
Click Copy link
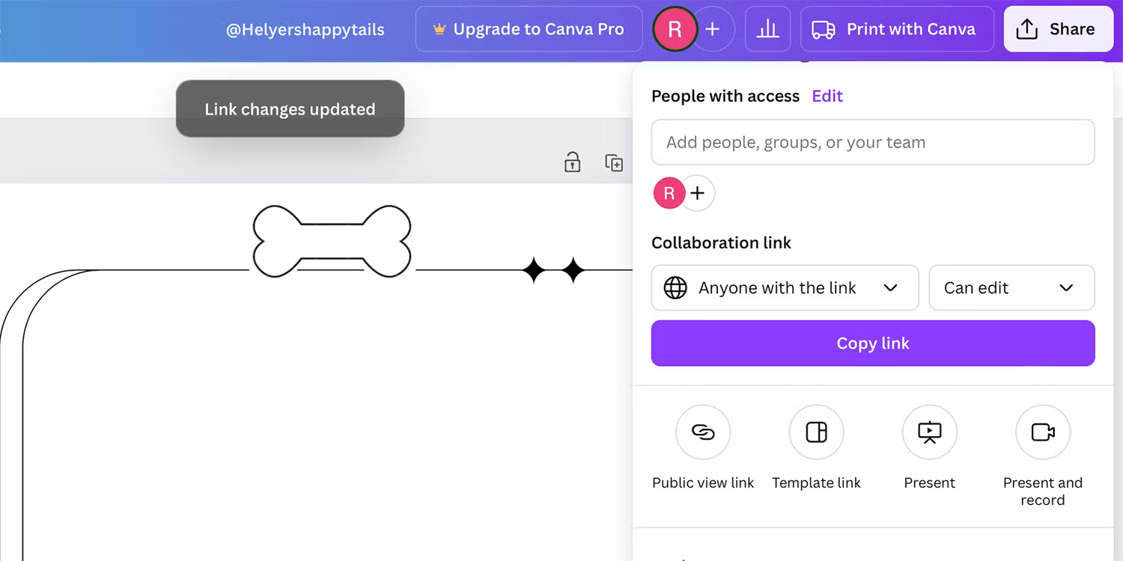tap(872, 343)
